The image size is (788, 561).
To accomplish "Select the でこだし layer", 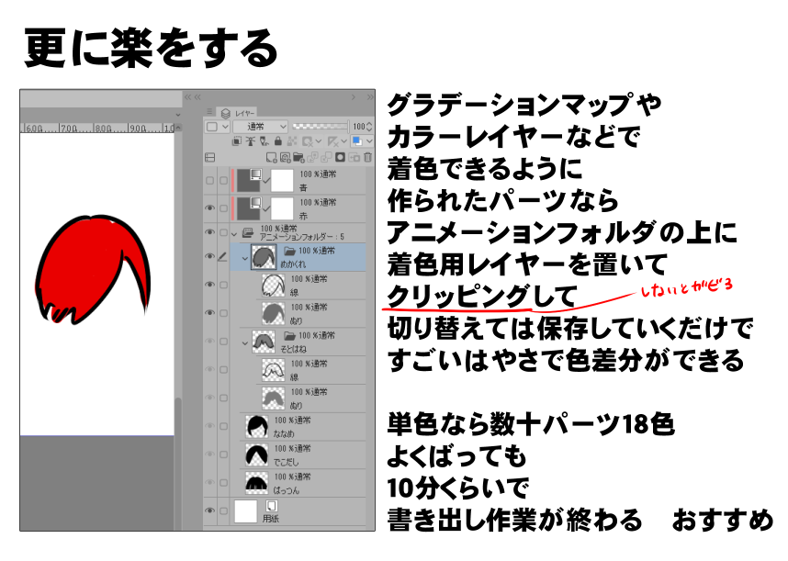I will [303, 454].
